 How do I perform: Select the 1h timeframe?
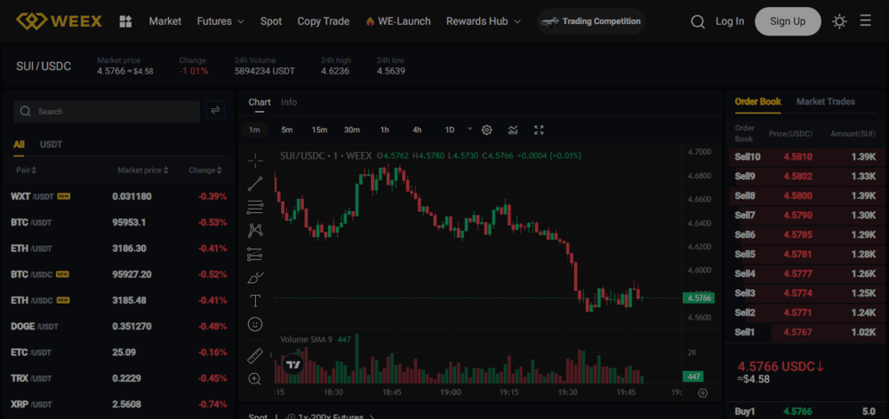(384, 130)
